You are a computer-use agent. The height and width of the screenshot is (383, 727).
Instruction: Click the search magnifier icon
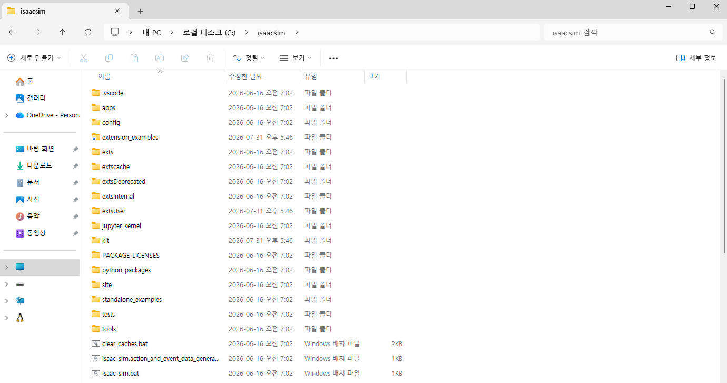(x=713, y=32)
